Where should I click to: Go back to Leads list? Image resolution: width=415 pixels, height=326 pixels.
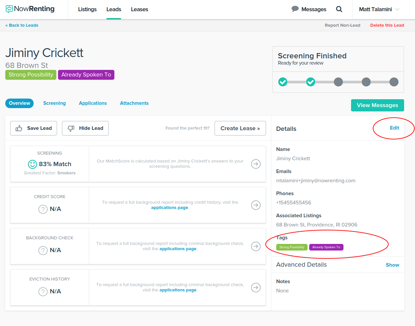pos(22,25)
